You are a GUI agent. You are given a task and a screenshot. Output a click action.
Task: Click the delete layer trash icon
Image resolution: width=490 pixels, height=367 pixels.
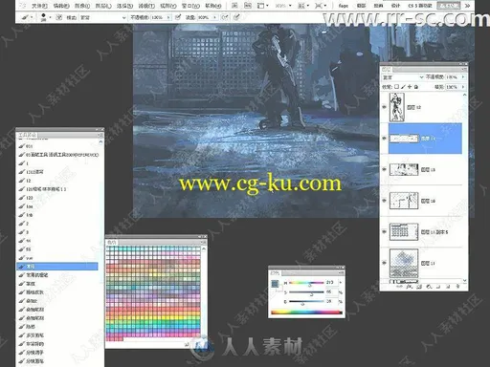[458, 287]
